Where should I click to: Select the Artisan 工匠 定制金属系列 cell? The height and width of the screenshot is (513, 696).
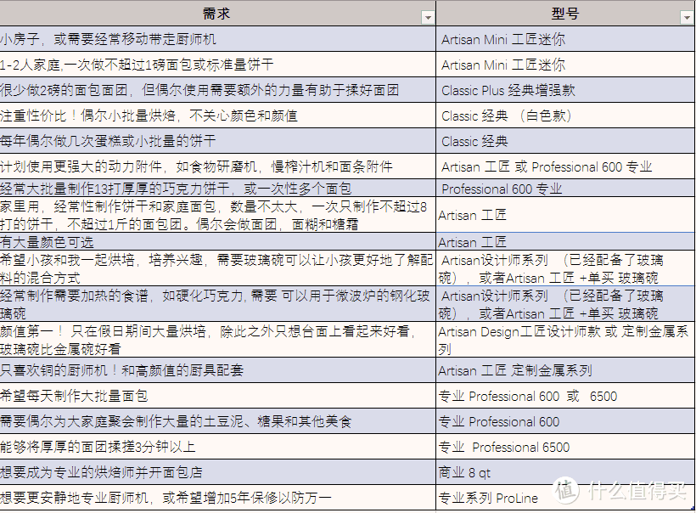click(x=565, y=370)
